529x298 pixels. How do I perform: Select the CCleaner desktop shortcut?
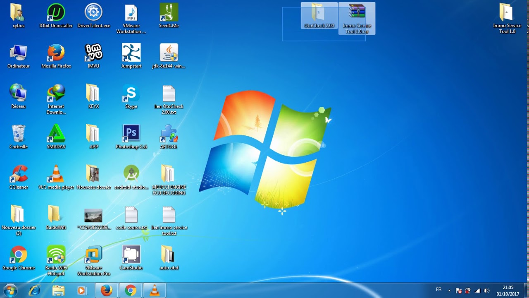(x=18, y=173)
